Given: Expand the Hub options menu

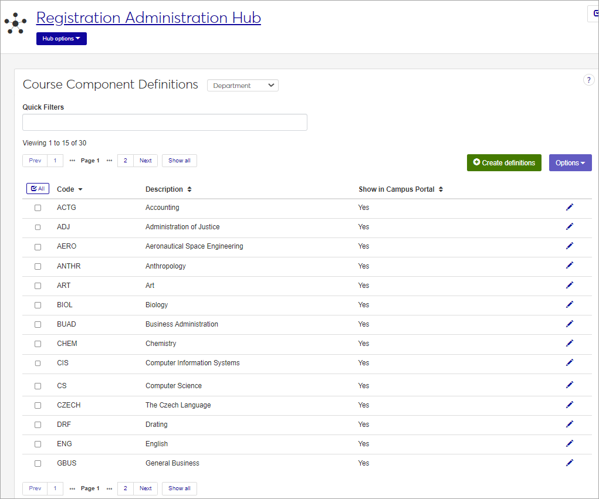Looking at the screenshot, I should click(61, 39).
